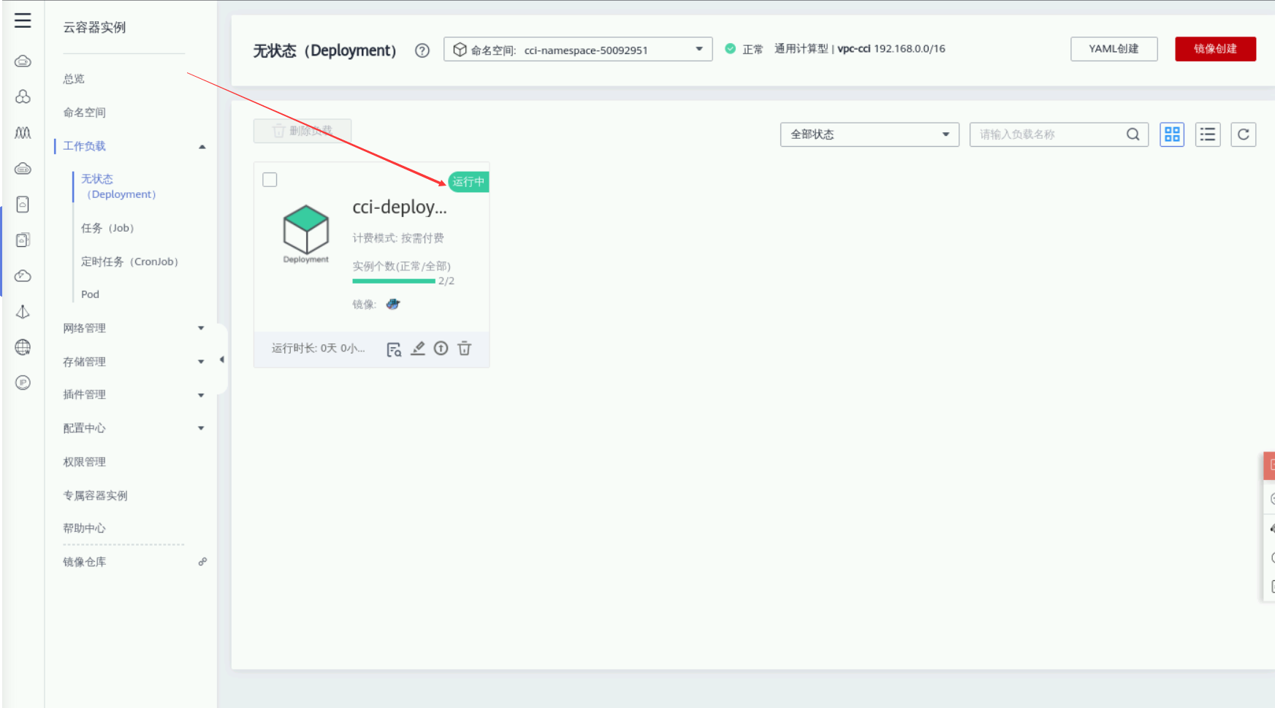Open 总览 in the sidebar
Screen dimensions: 1275x708
pyautogui.click(x=74, y=79)
